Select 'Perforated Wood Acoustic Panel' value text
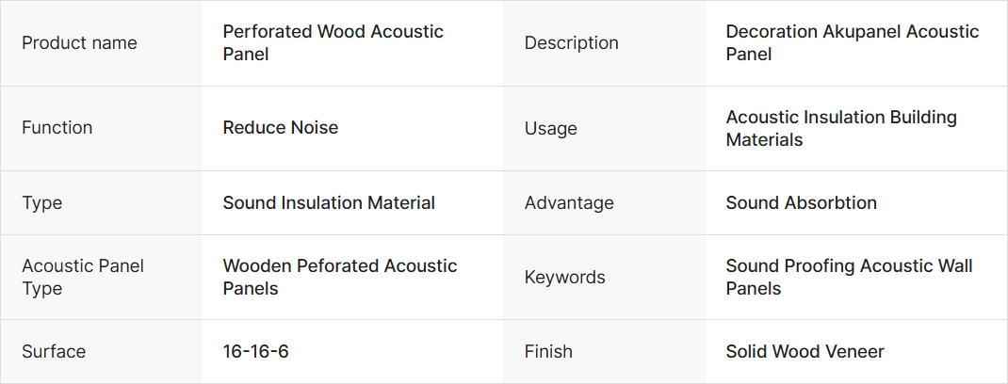Viewport: 1008px width, 384px height. [333, 43]
